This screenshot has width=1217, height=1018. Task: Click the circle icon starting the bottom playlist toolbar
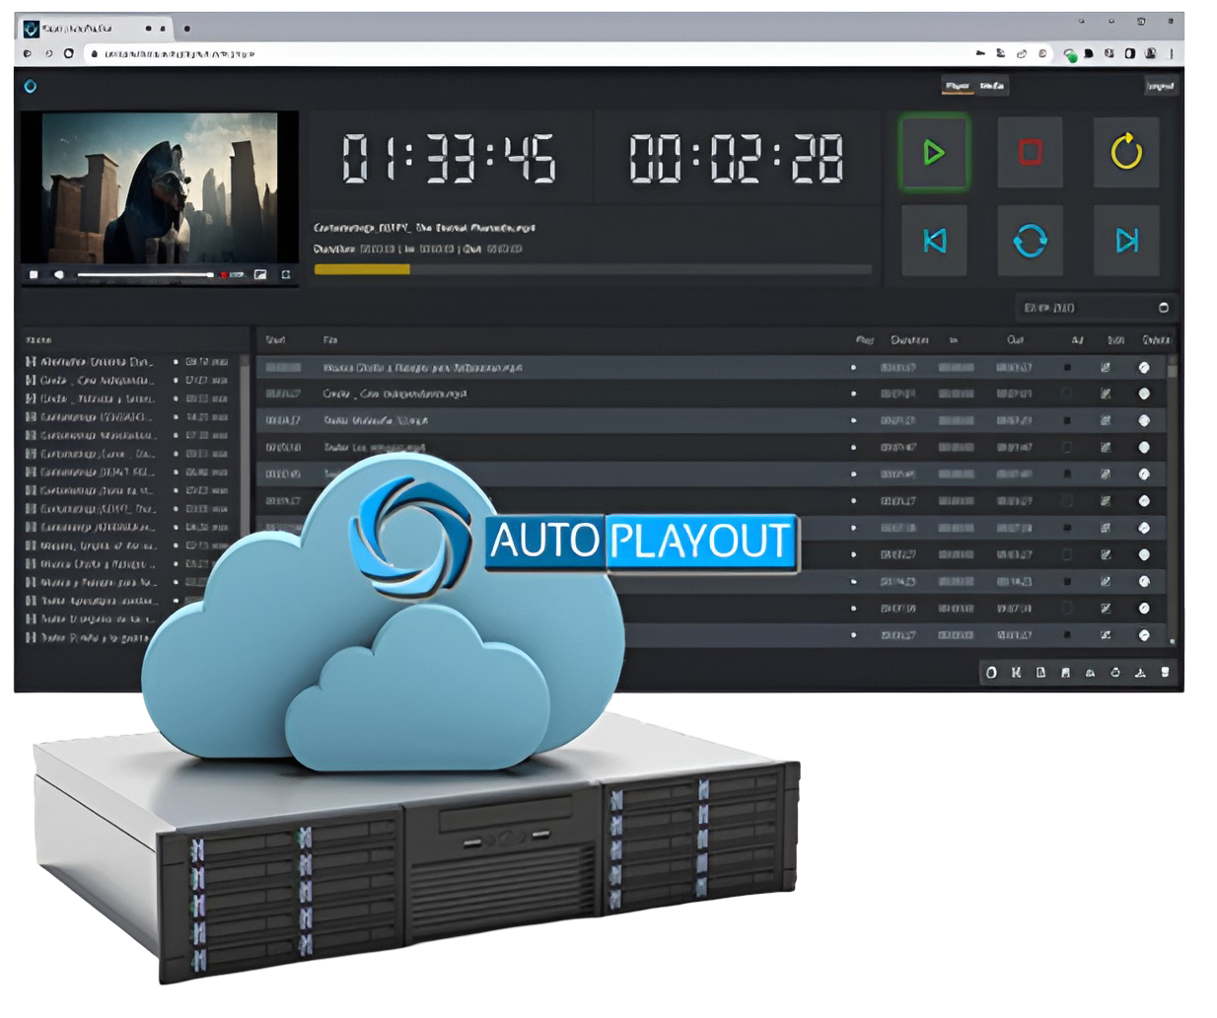(x=991, y=672)
